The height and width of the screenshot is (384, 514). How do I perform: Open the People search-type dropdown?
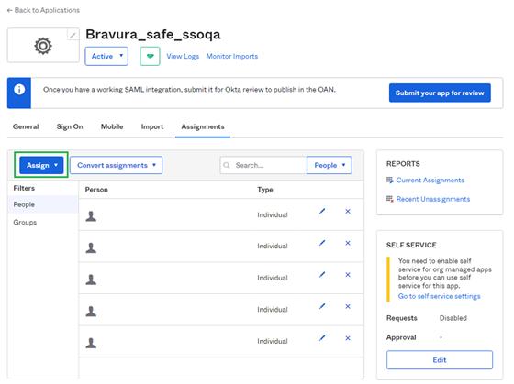click(330, 165)
